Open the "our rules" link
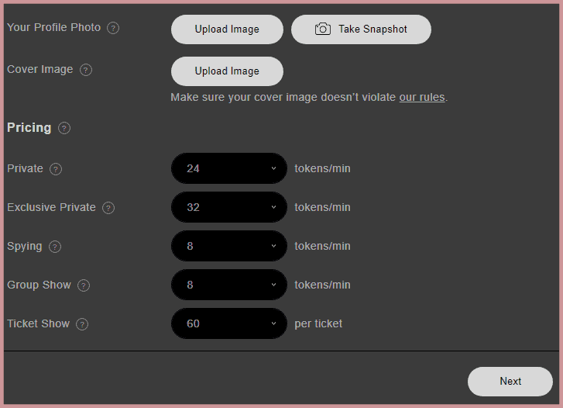The width and height of the screenshot is (563, 408). [x=422, y=97]
